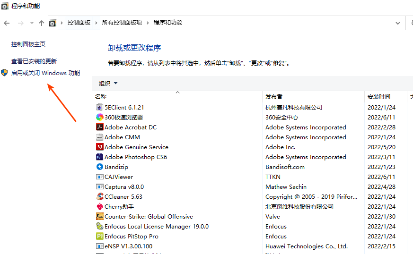The width and height of the screenshot is (413, 254).
Task: Click install date 2022/4/28
Action: [381, 186]
